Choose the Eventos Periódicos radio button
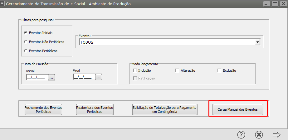The height and width of the screenshot is (140, 288). coord(26,51)
